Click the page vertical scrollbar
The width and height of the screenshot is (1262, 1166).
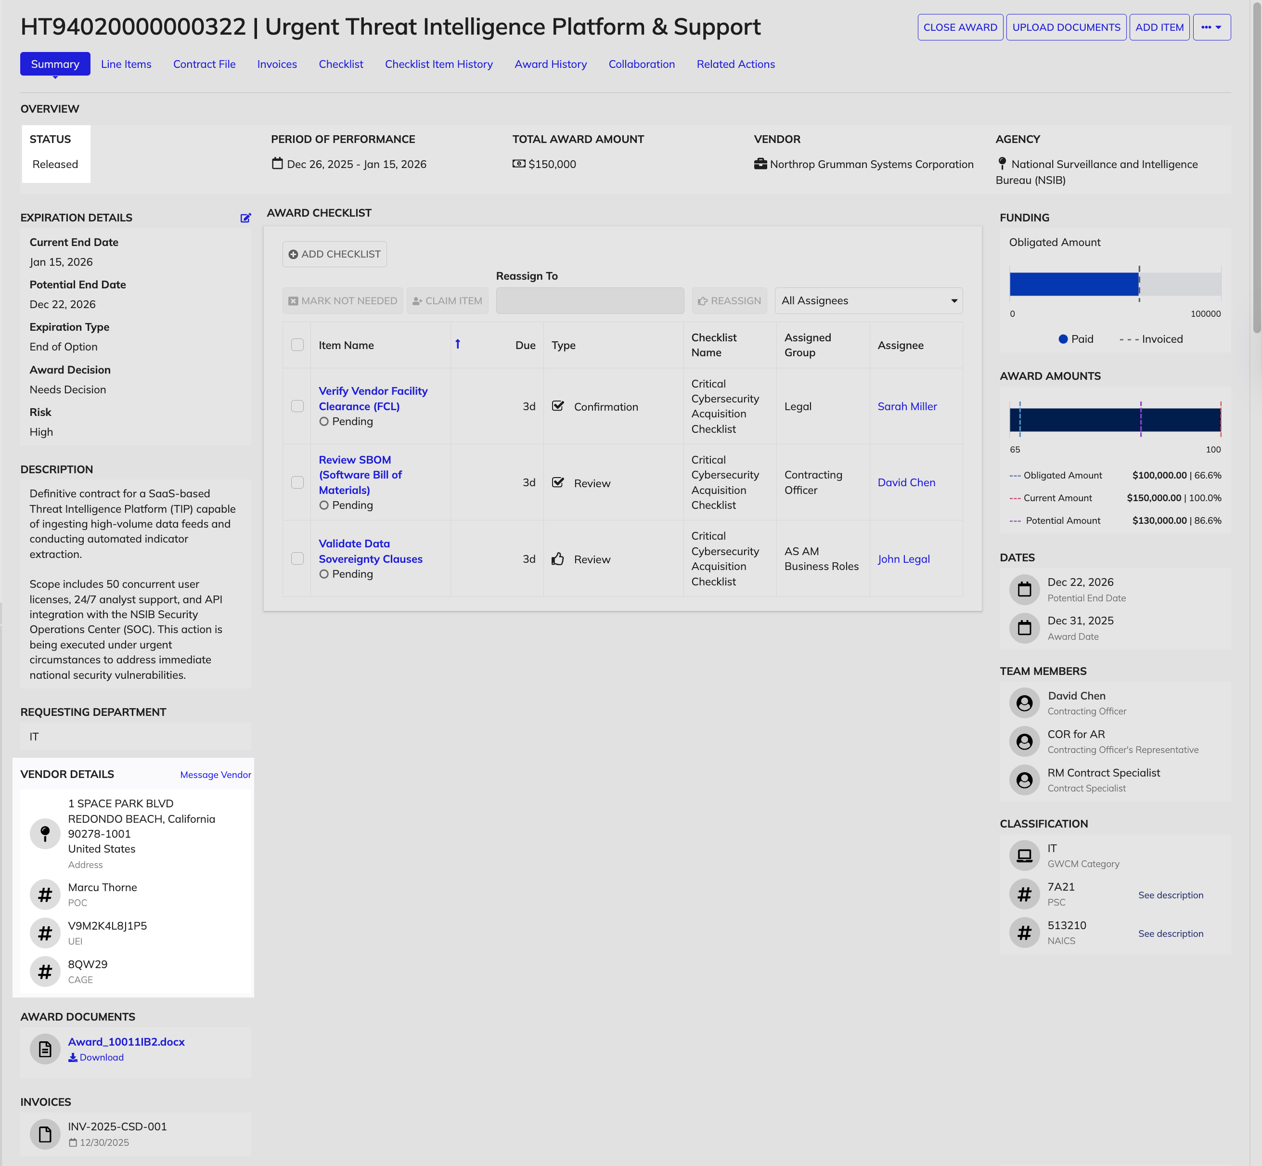click(x=1256, y=167)
